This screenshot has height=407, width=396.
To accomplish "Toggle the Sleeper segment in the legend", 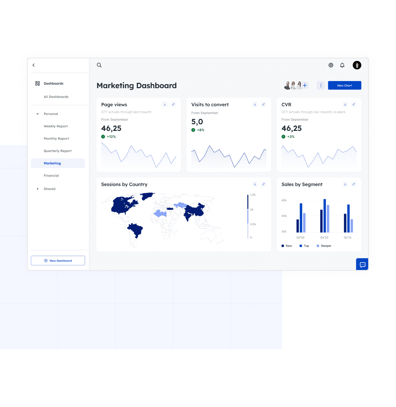I will point(324,246).
